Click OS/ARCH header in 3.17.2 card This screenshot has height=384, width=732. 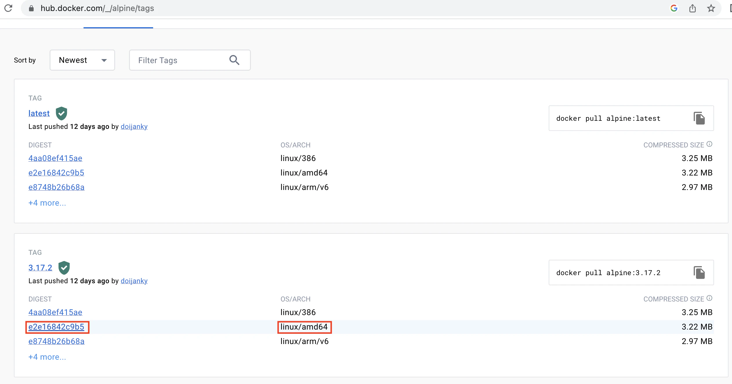[296, 299]
